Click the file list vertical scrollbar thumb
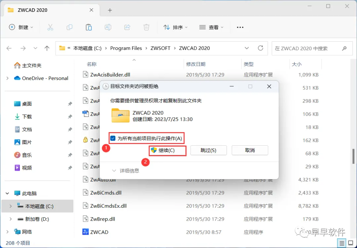 [x=353, y=156]
